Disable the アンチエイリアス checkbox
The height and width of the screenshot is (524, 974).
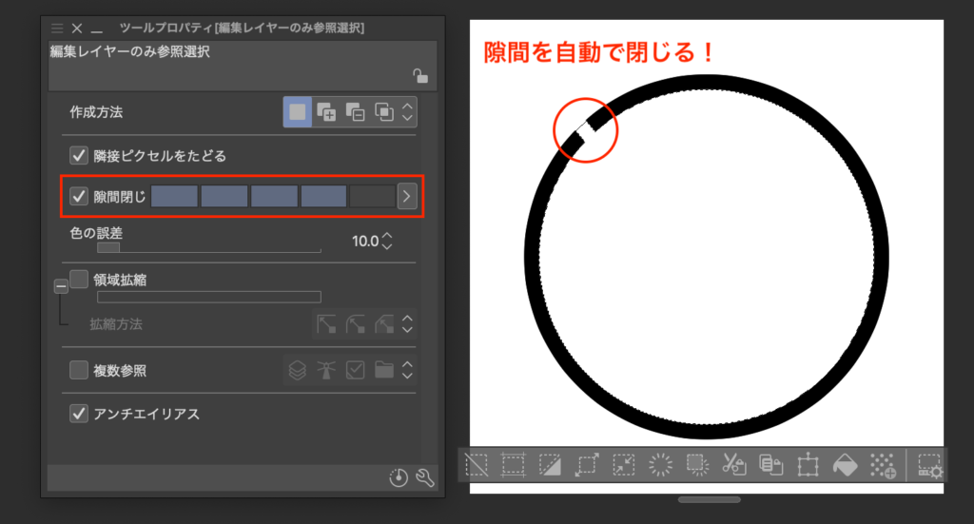[x=79, y=414]
